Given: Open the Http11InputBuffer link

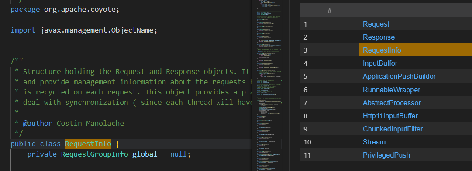Looking at the screenshot, I should coord(390,116).
